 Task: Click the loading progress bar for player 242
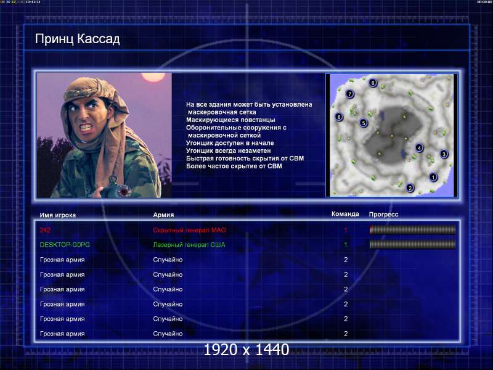pos(412,230)
